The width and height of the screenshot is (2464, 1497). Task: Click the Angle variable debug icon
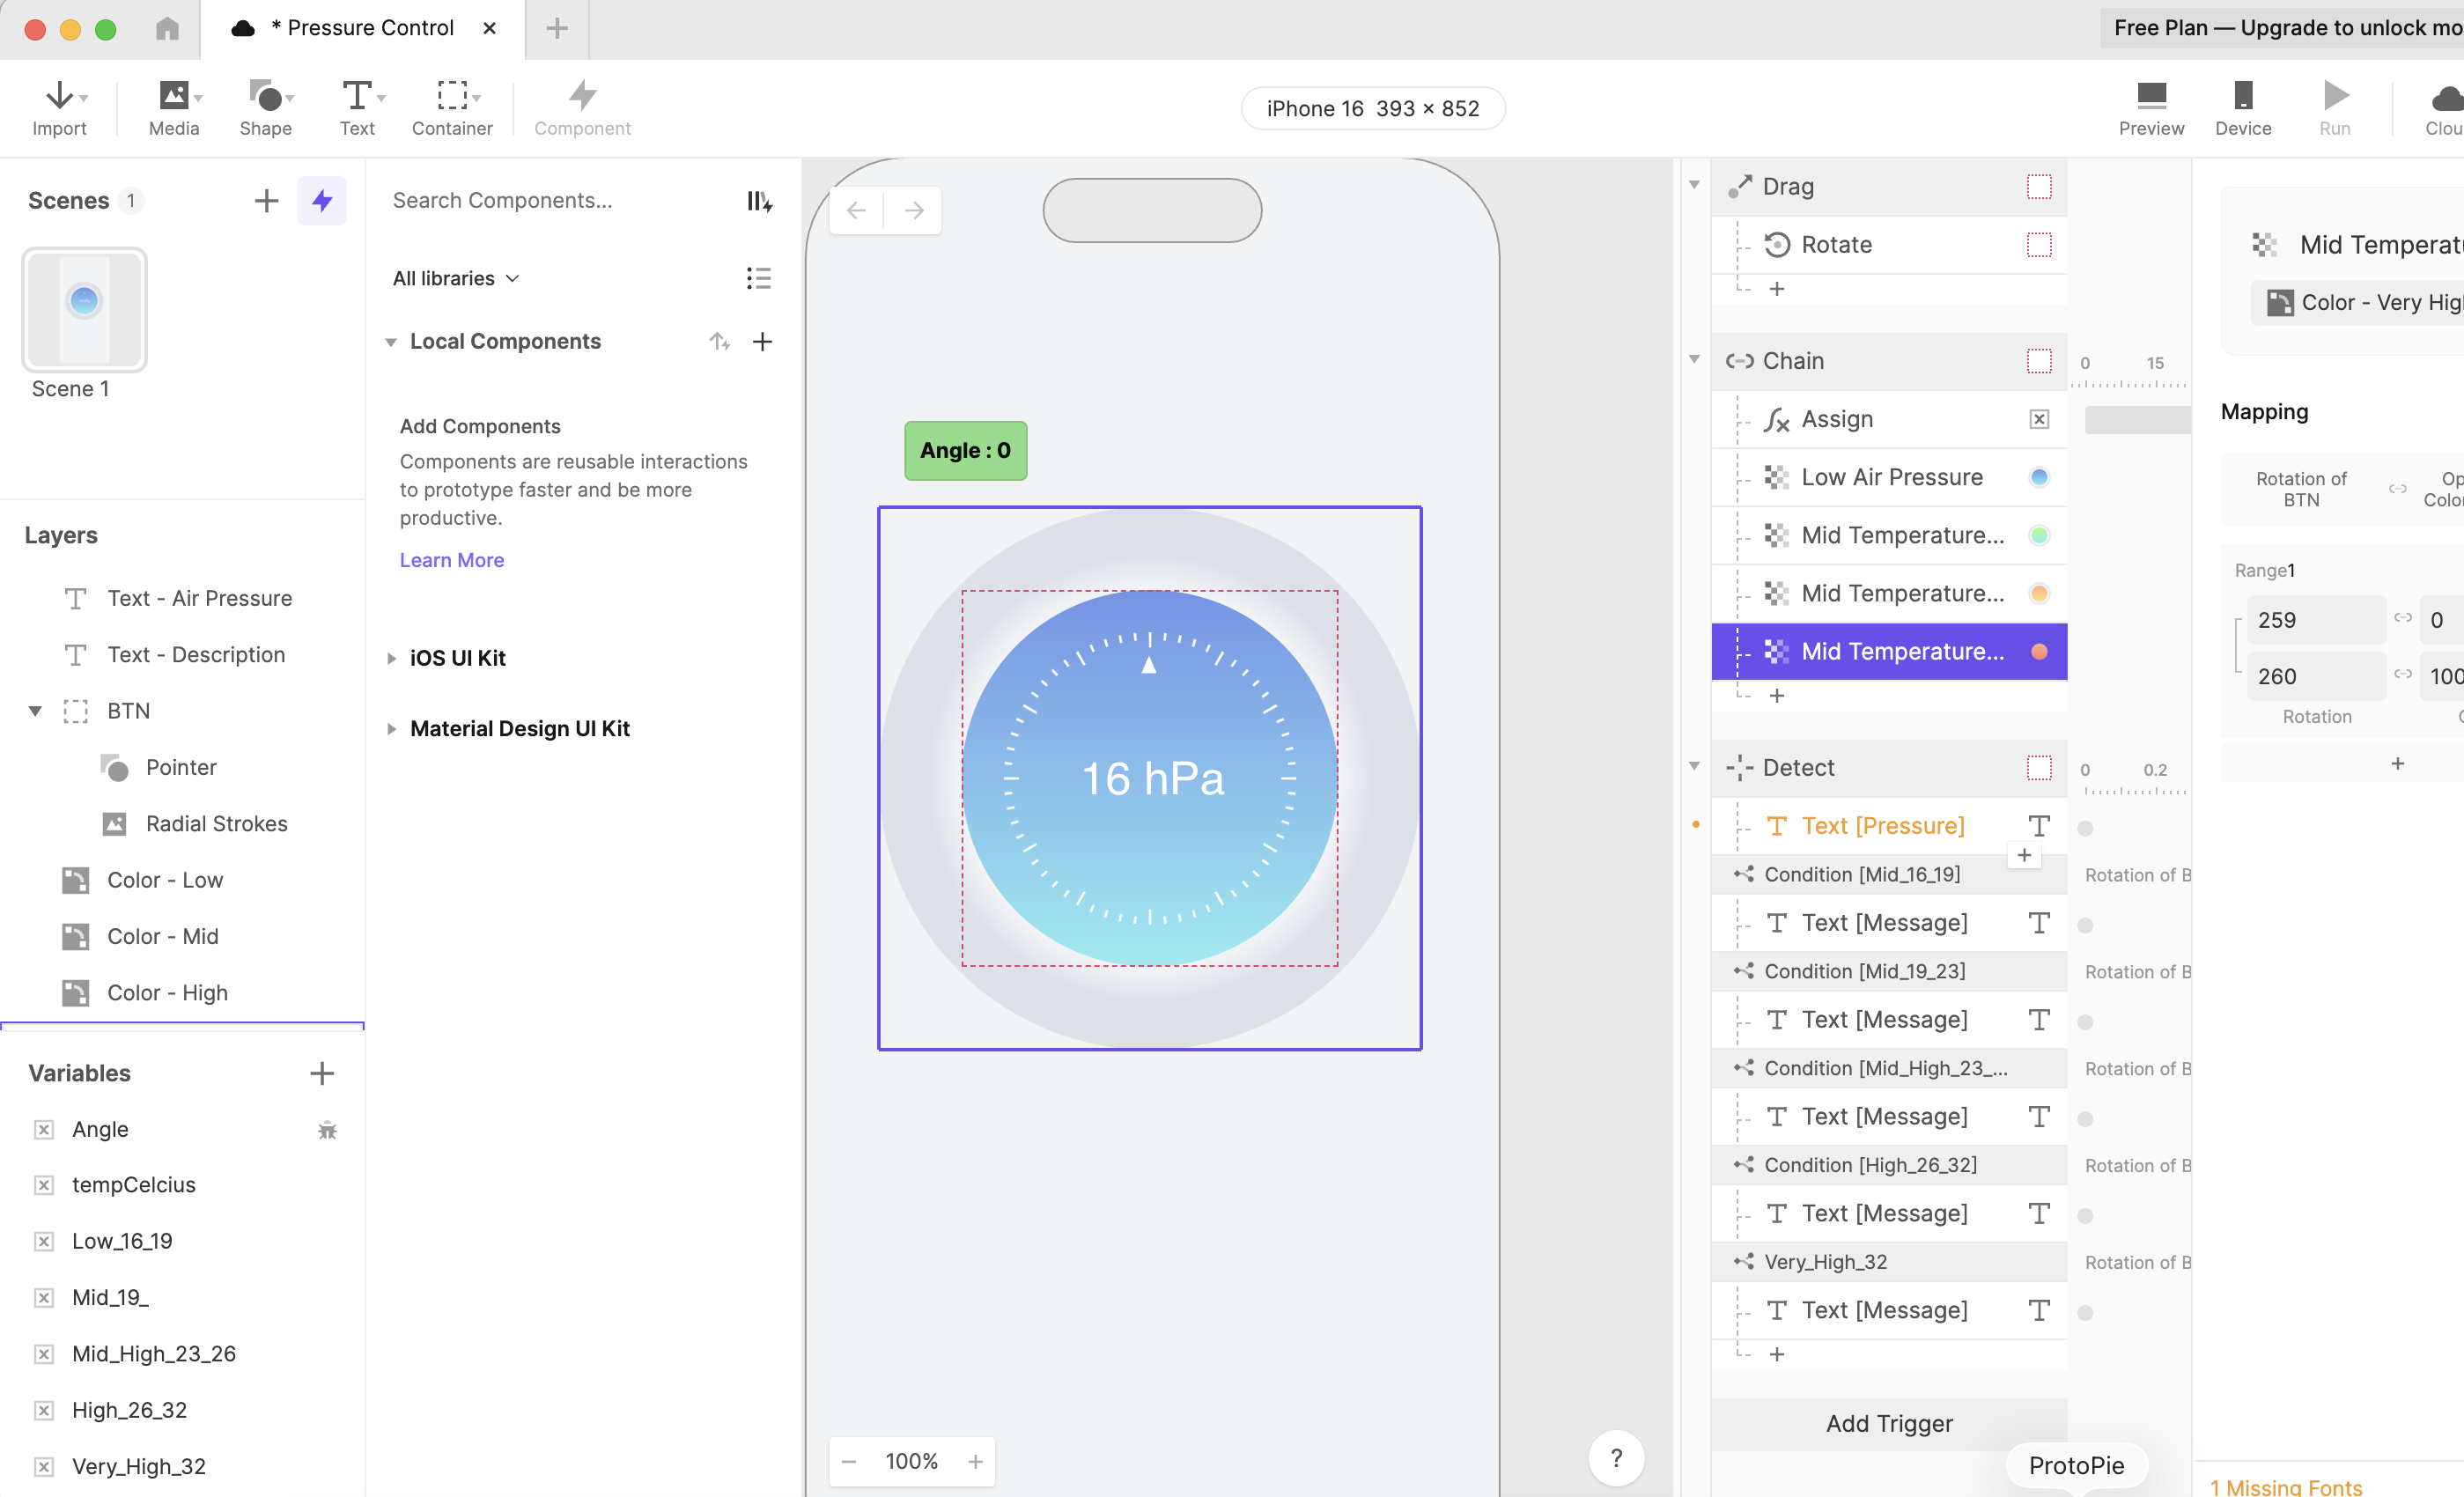click(327, 1130)
